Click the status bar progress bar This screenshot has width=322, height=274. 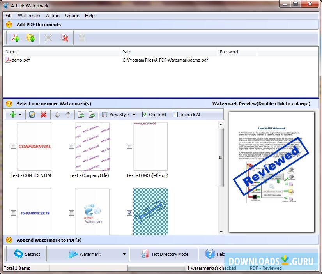pos(157,268)
